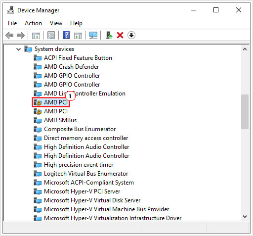Viewport: 253px width, 236px height.
Task: Select the lower AMD PCI entry
Action: coord(56,111)
